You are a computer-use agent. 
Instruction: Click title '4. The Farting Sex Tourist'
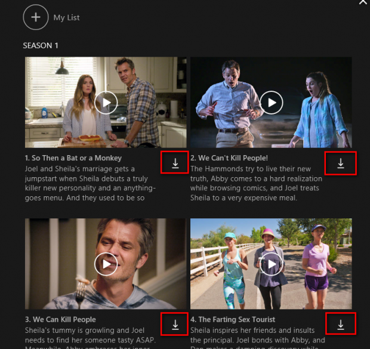tap(233, 319)
